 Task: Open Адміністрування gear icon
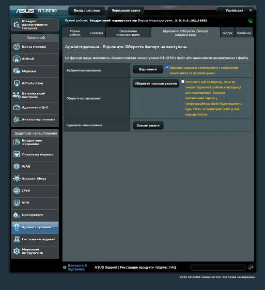point(16,227)
